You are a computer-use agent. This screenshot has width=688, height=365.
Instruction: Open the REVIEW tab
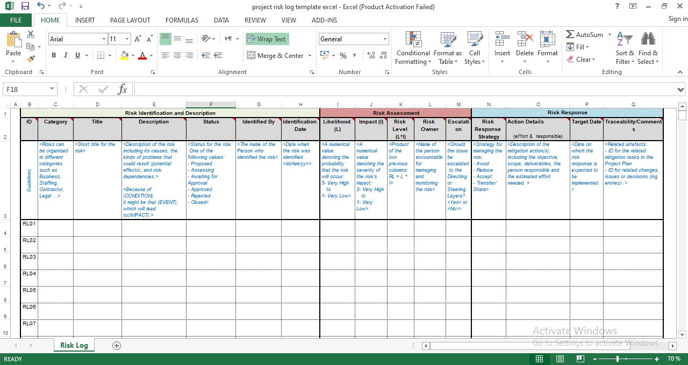click(x=255, y=20)
